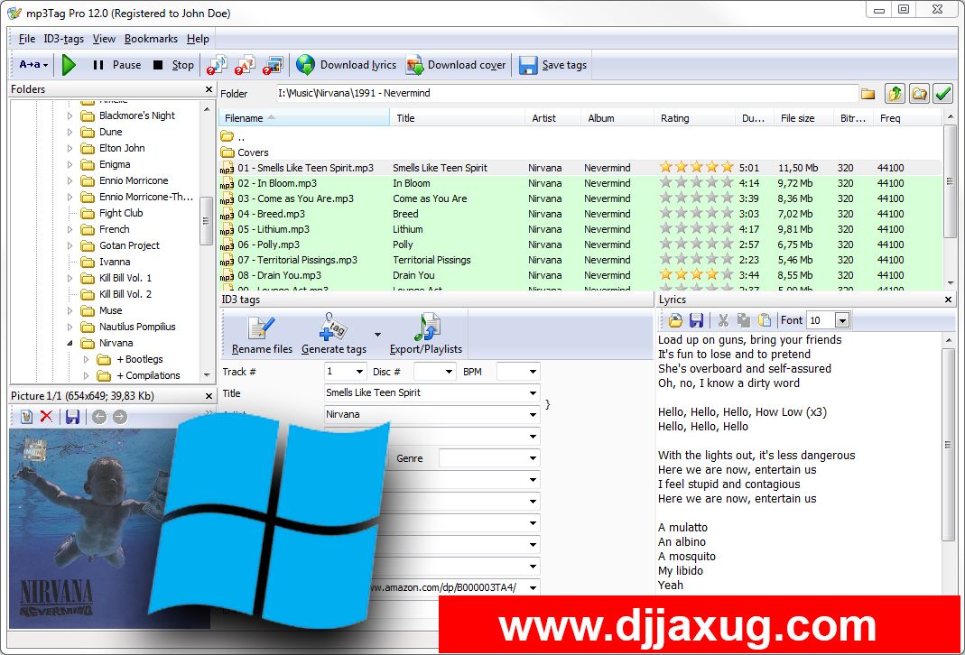Screen dimensions: 965x655
Task: Open the Track # dropdown
Action: click(x=359, y=372)
